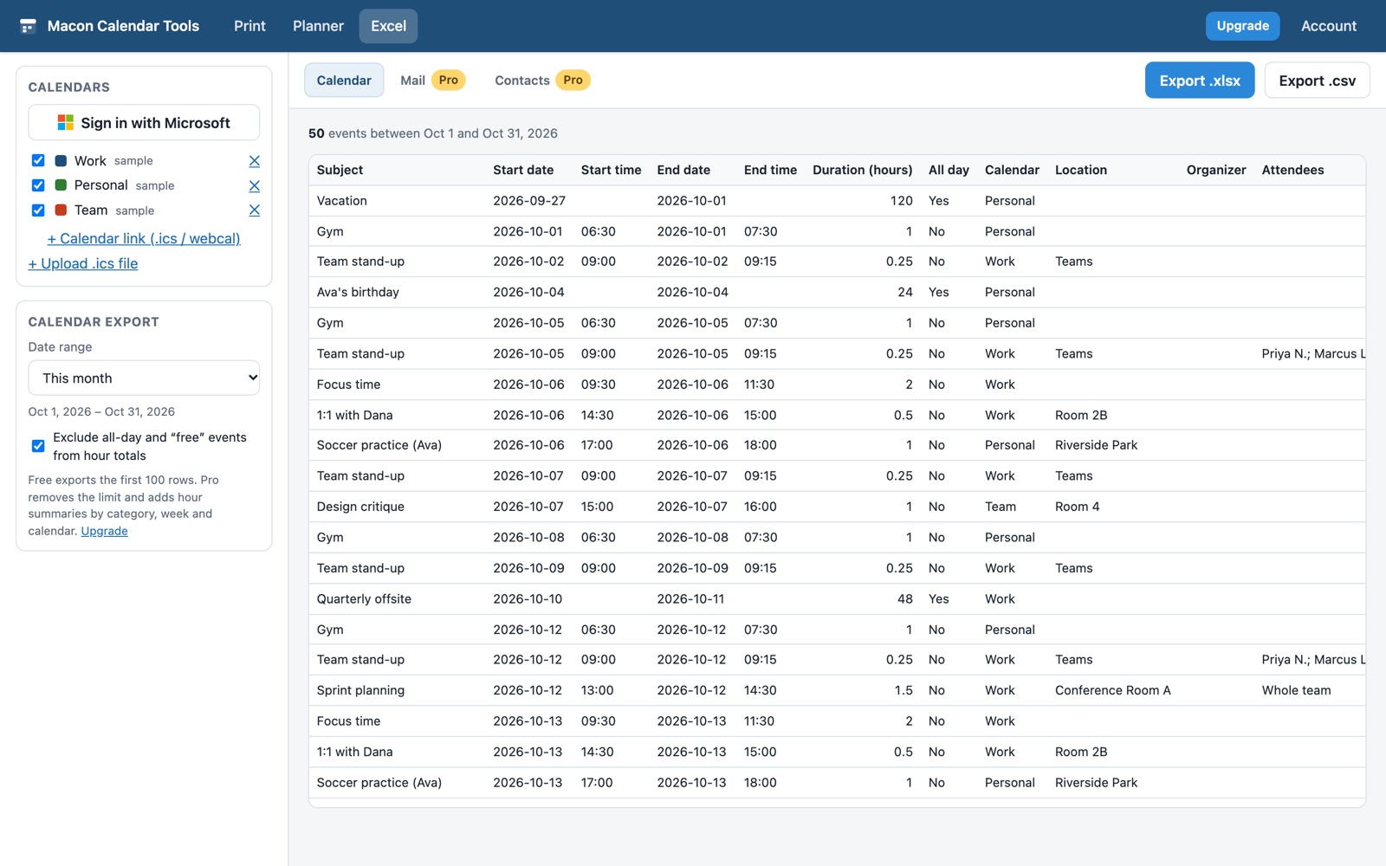Export events as .xlsx
This screenshot has width=1386, height=866.
[x=1200, y=81]
